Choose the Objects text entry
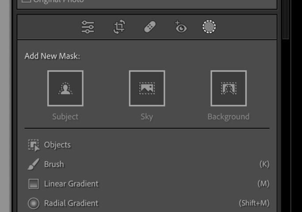This screenshot has width=302, height=212. 57,145
